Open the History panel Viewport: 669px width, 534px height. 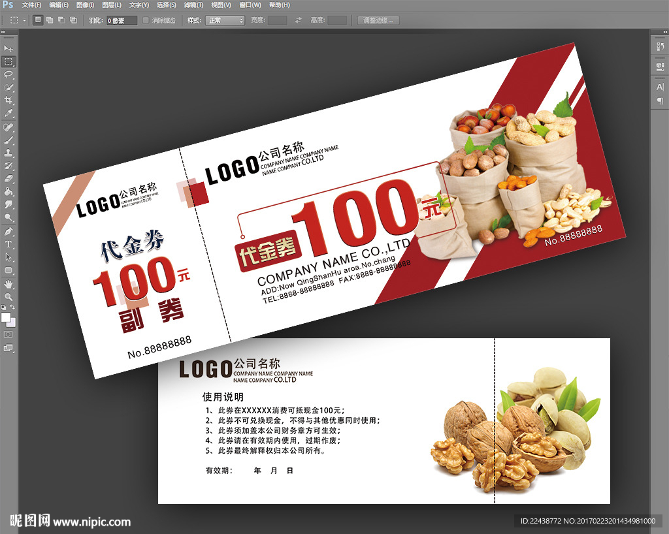pos(660,46)
